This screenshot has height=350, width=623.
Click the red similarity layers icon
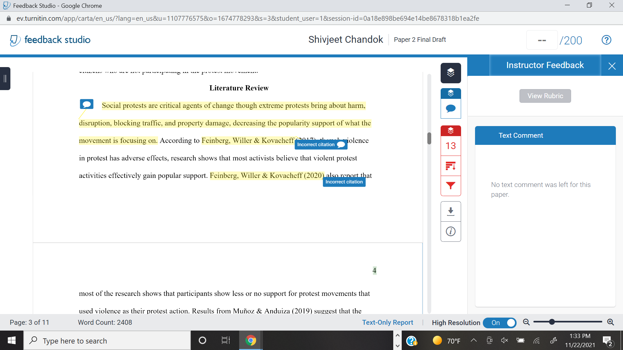click(451, 131)
